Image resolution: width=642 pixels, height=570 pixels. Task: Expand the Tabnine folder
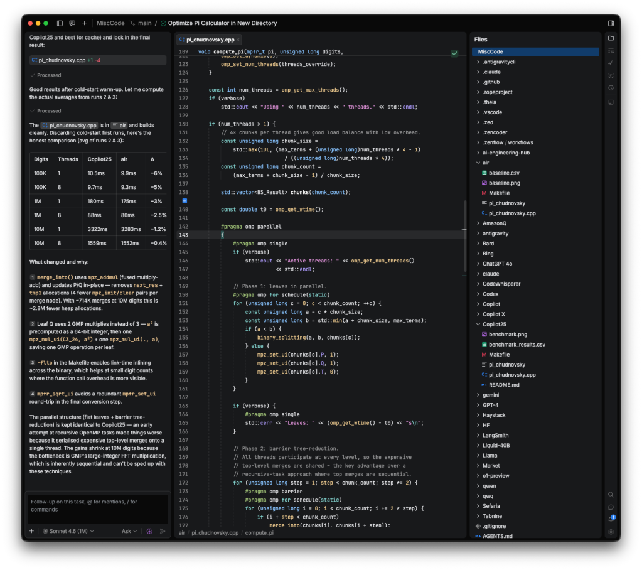(x=478, y=516)
